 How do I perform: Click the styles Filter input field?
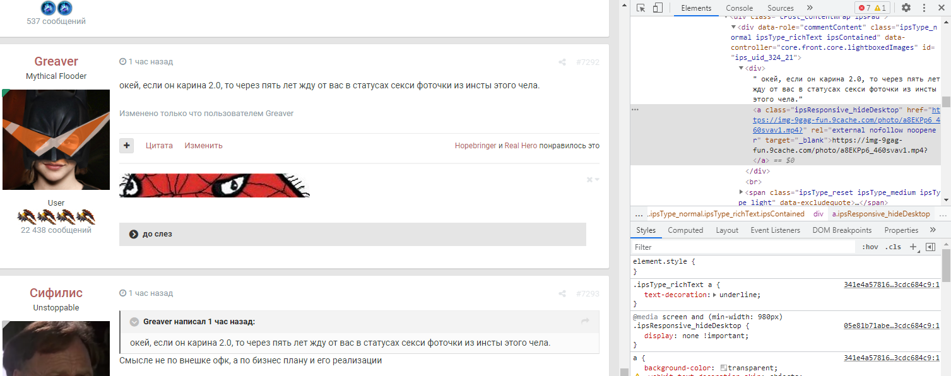[x=745, y=247]
